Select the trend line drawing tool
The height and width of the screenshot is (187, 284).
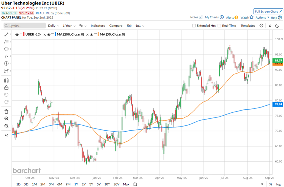[6, 34]
